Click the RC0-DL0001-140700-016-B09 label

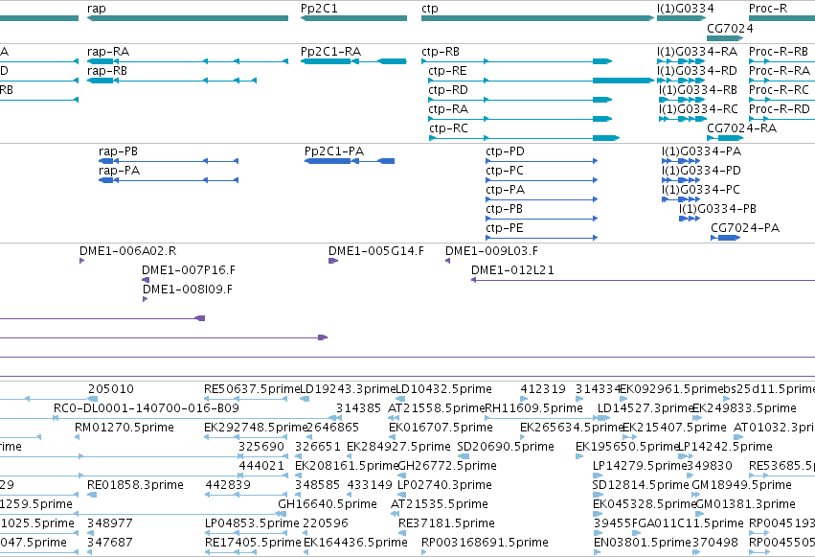(147, 408)
